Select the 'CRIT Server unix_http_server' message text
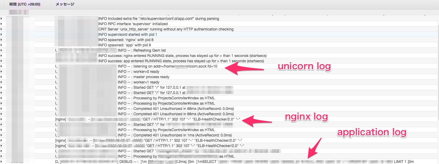 pyautogui.click(x=166, y=29)
